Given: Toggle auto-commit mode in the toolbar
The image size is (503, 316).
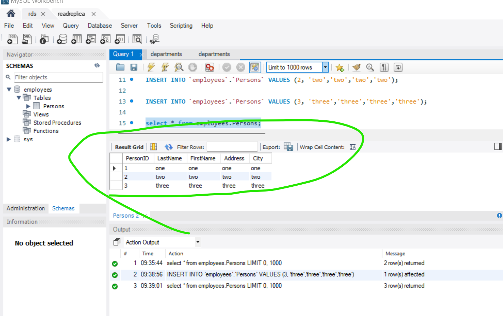Looking at the screenshot, I should 255,67.
